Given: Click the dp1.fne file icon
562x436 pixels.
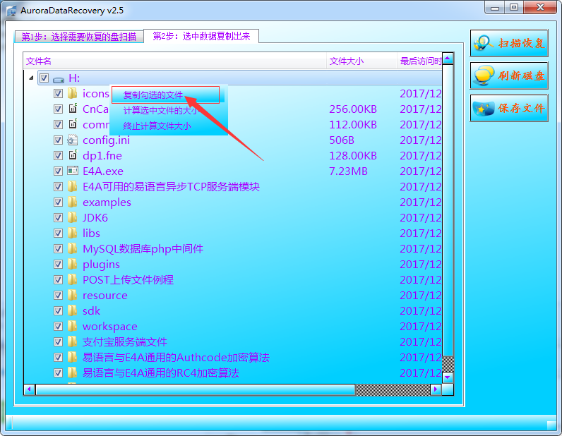Looking at the screenshot, I should (73, 155).
